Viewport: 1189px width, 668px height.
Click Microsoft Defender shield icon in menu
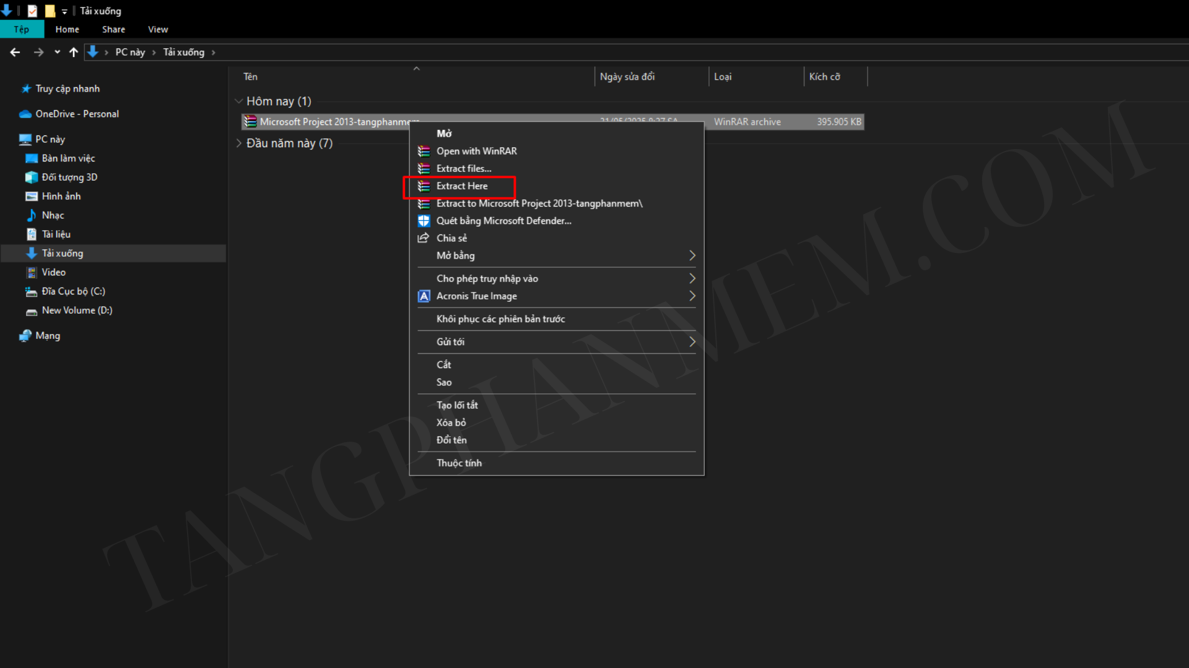pyautogui.click(x=424, y=221)
